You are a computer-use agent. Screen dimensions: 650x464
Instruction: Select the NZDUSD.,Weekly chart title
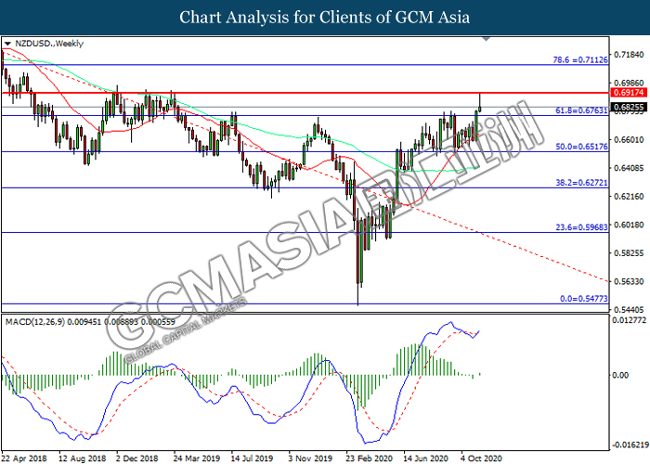(49, 44)
